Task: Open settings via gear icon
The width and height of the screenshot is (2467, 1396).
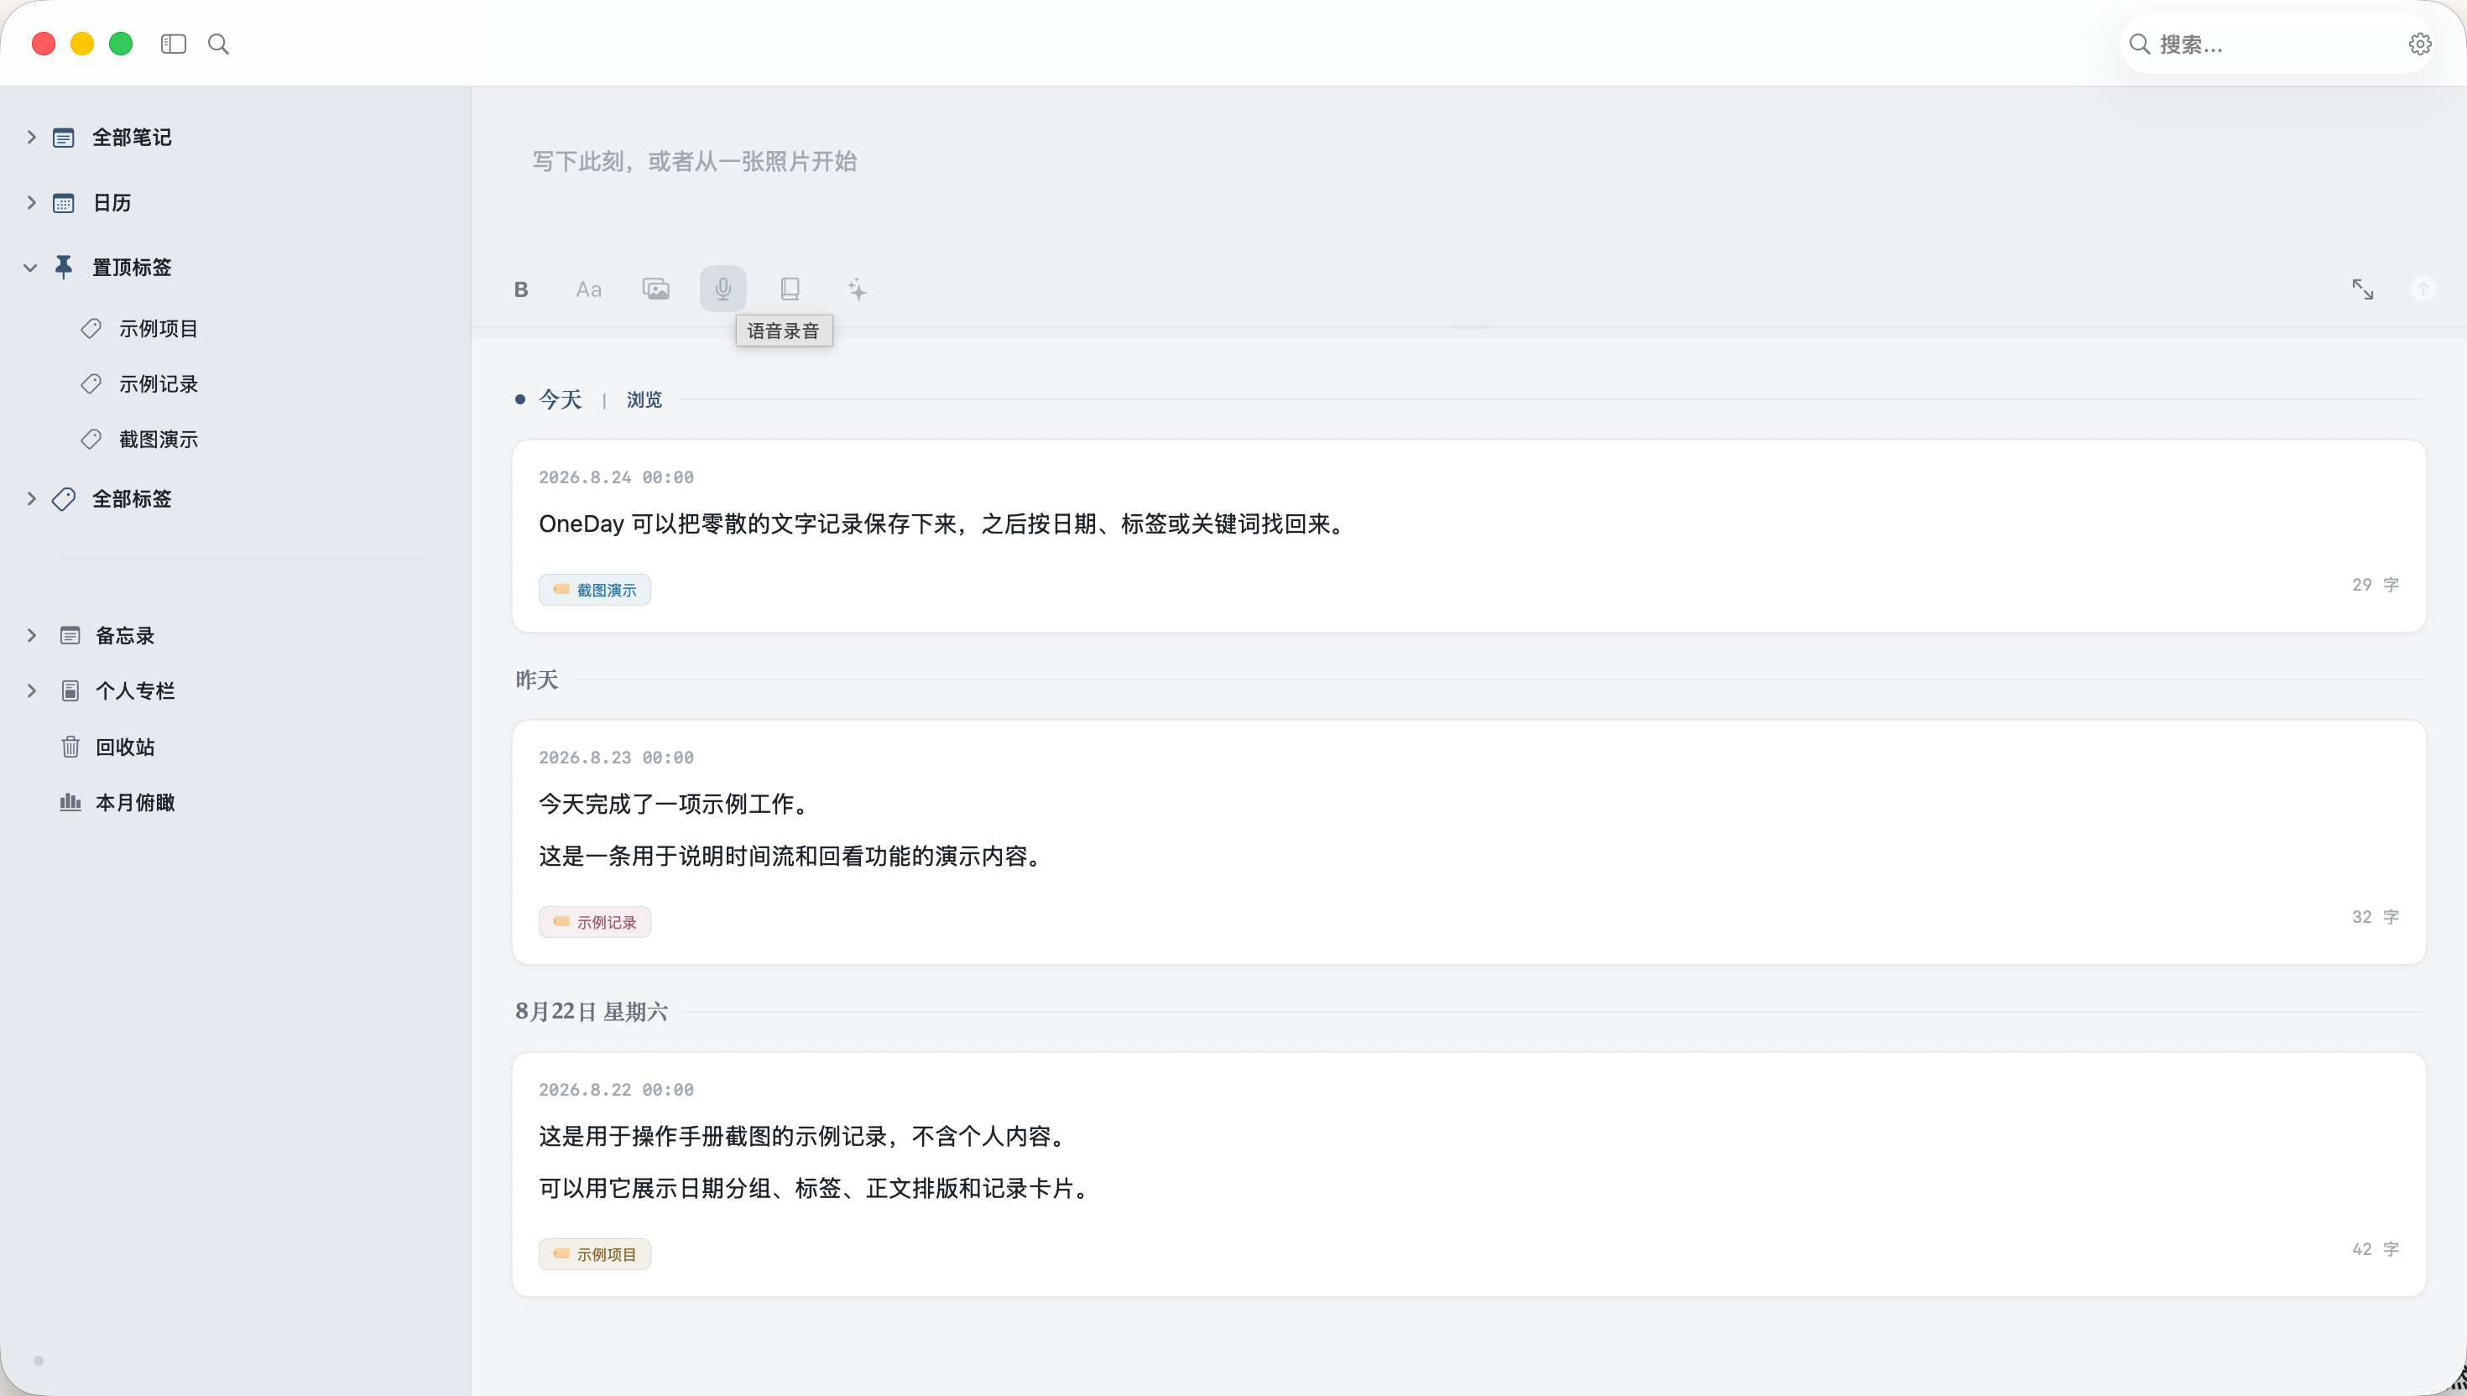Action: coord(2420,44)
